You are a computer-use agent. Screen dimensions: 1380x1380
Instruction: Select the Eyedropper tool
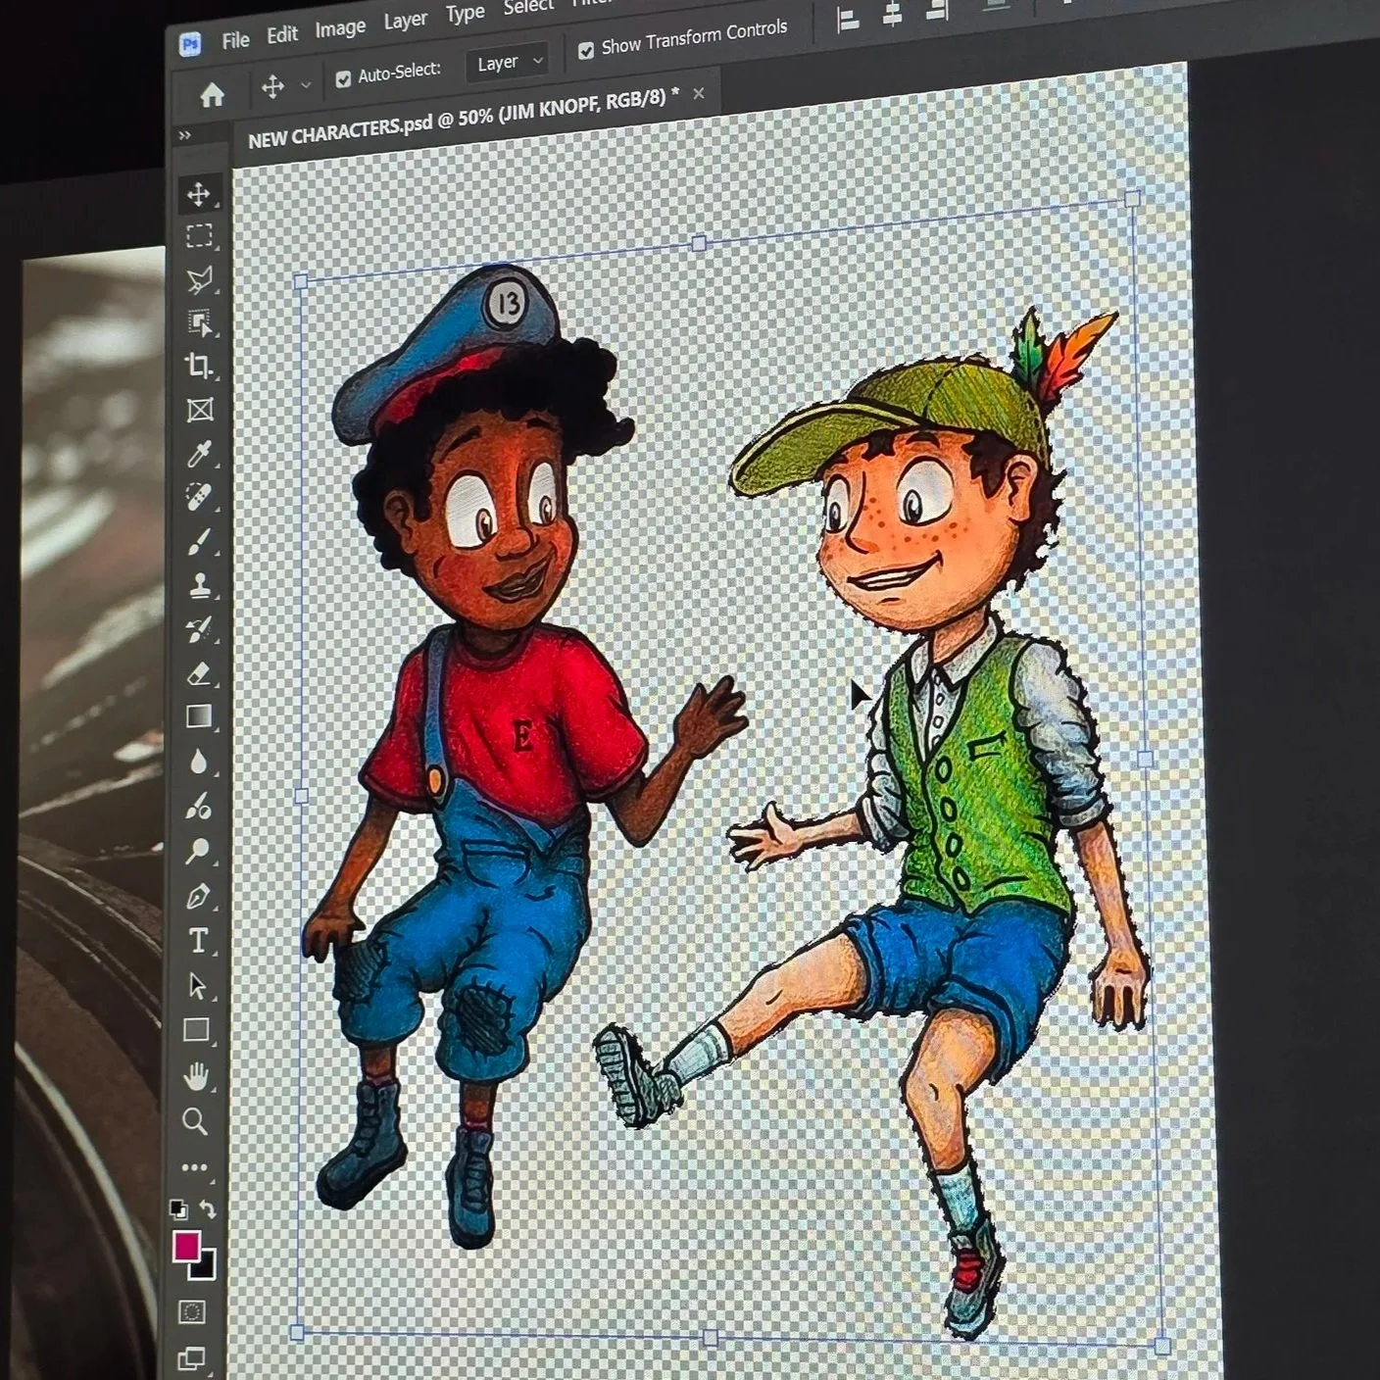tap(200, 454)
